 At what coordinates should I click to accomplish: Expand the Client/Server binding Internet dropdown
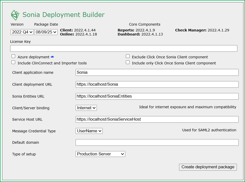pyautogui.click(x=86, y=108)
